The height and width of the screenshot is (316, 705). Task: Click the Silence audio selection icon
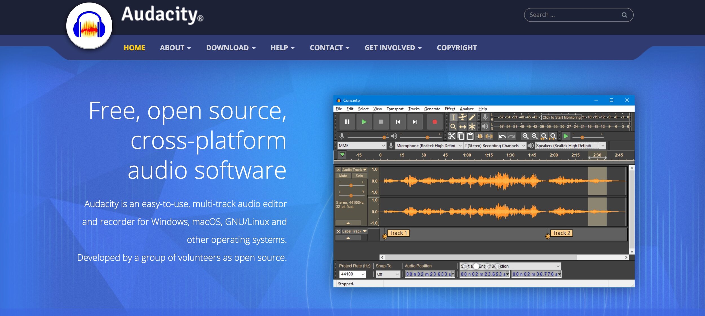[x=489, y=136]
